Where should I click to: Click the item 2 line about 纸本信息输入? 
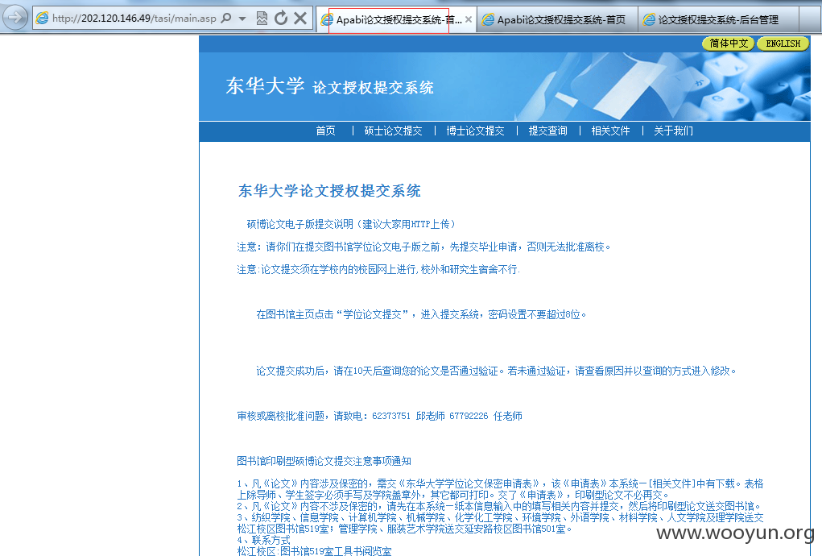pyautogui.click(x=498, y=506)
